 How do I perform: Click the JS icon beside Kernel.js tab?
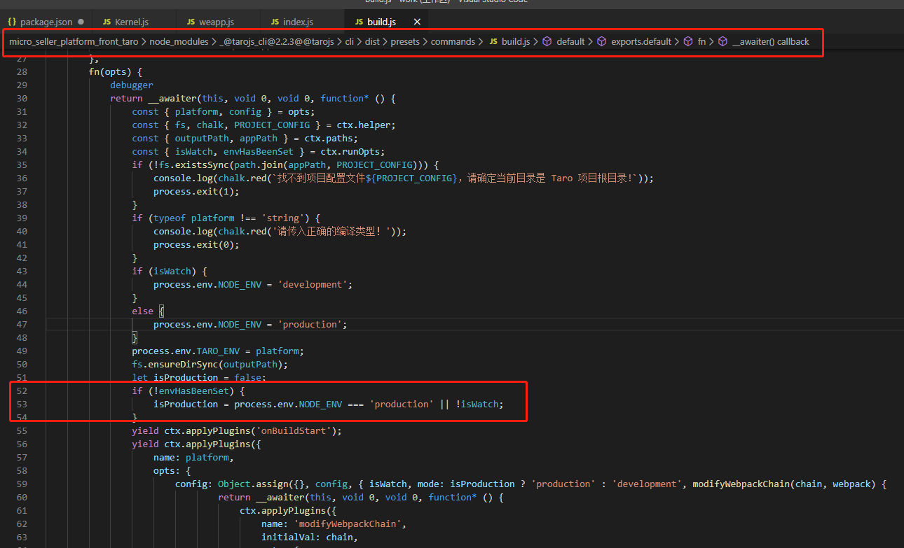coord(106,21)
